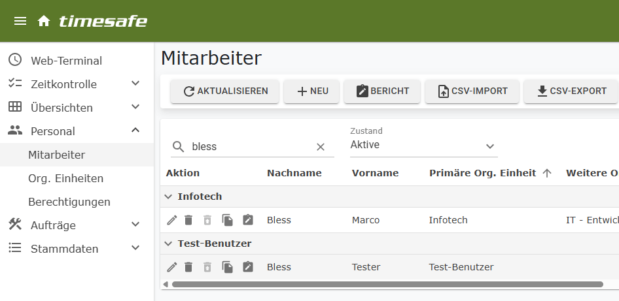This screenshot has height=301, width=619.
Task: Click Bless surname in Marco's row
Action: [x=279, y=220]
